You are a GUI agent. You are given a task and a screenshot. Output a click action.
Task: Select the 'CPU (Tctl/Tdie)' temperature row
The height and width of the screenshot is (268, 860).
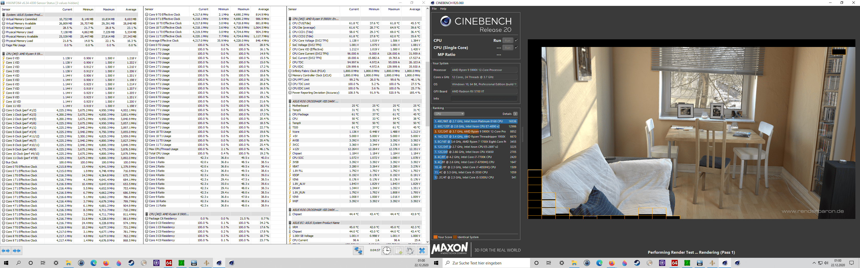click(354, 23)
